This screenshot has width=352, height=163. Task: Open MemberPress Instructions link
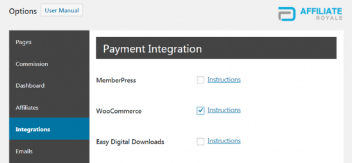(224, 80)
